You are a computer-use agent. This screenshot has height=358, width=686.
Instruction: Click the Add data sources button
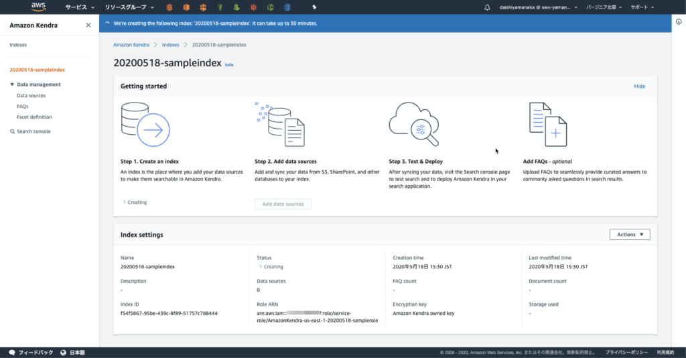283,204
